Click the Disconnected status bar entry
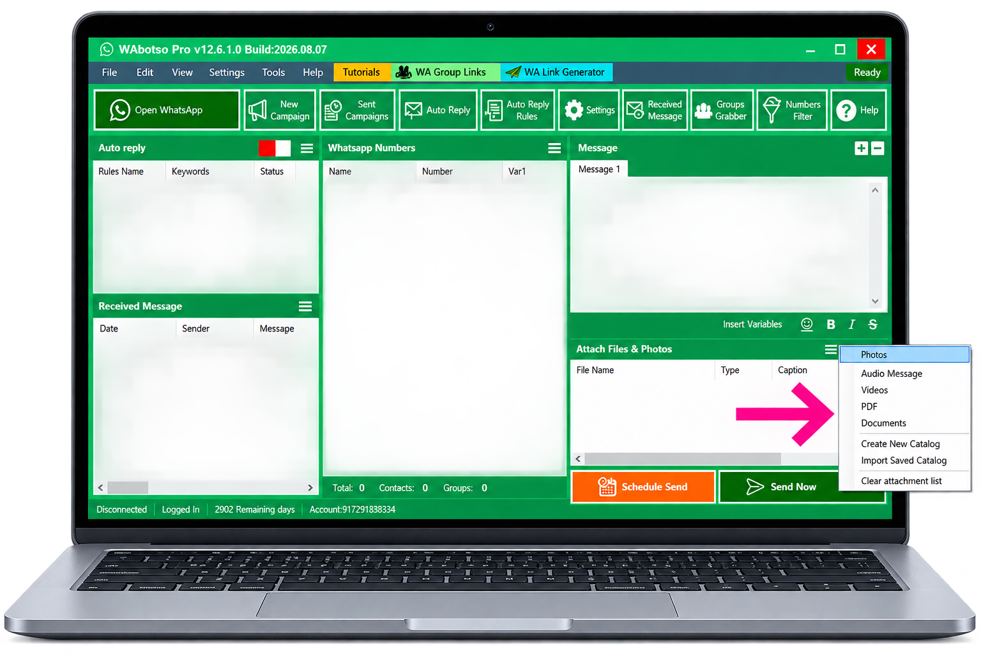This screenshot has width=981, height=654. 121,510
